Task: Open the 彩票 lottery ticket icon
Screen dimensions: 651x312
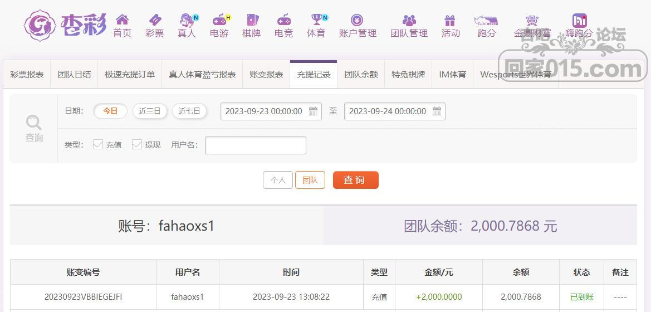Action: click(154, 19)
